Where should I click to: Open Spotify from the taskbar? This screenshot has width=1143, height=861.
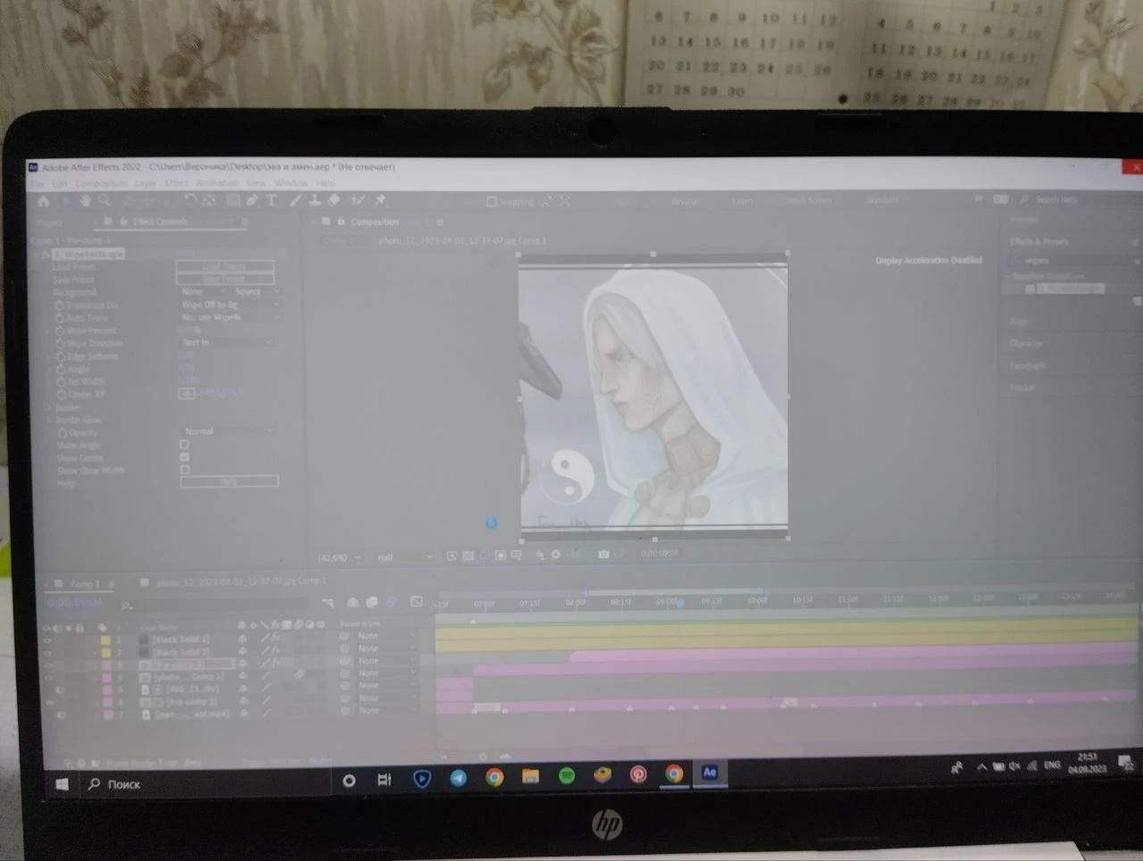click(x=566, y=775)
